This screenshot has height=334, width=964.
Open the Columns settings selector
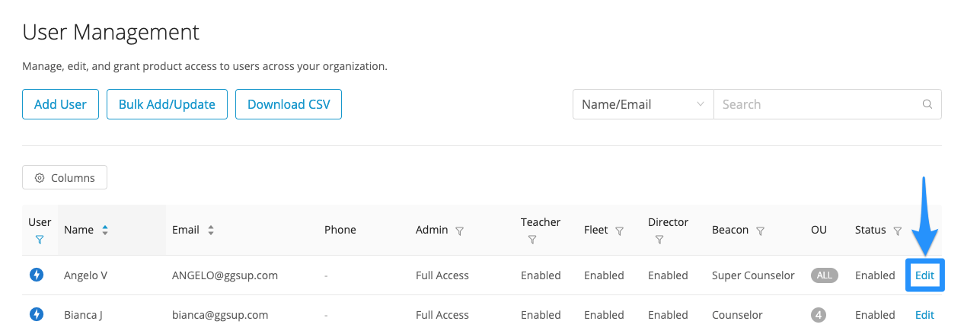[65, 177]
